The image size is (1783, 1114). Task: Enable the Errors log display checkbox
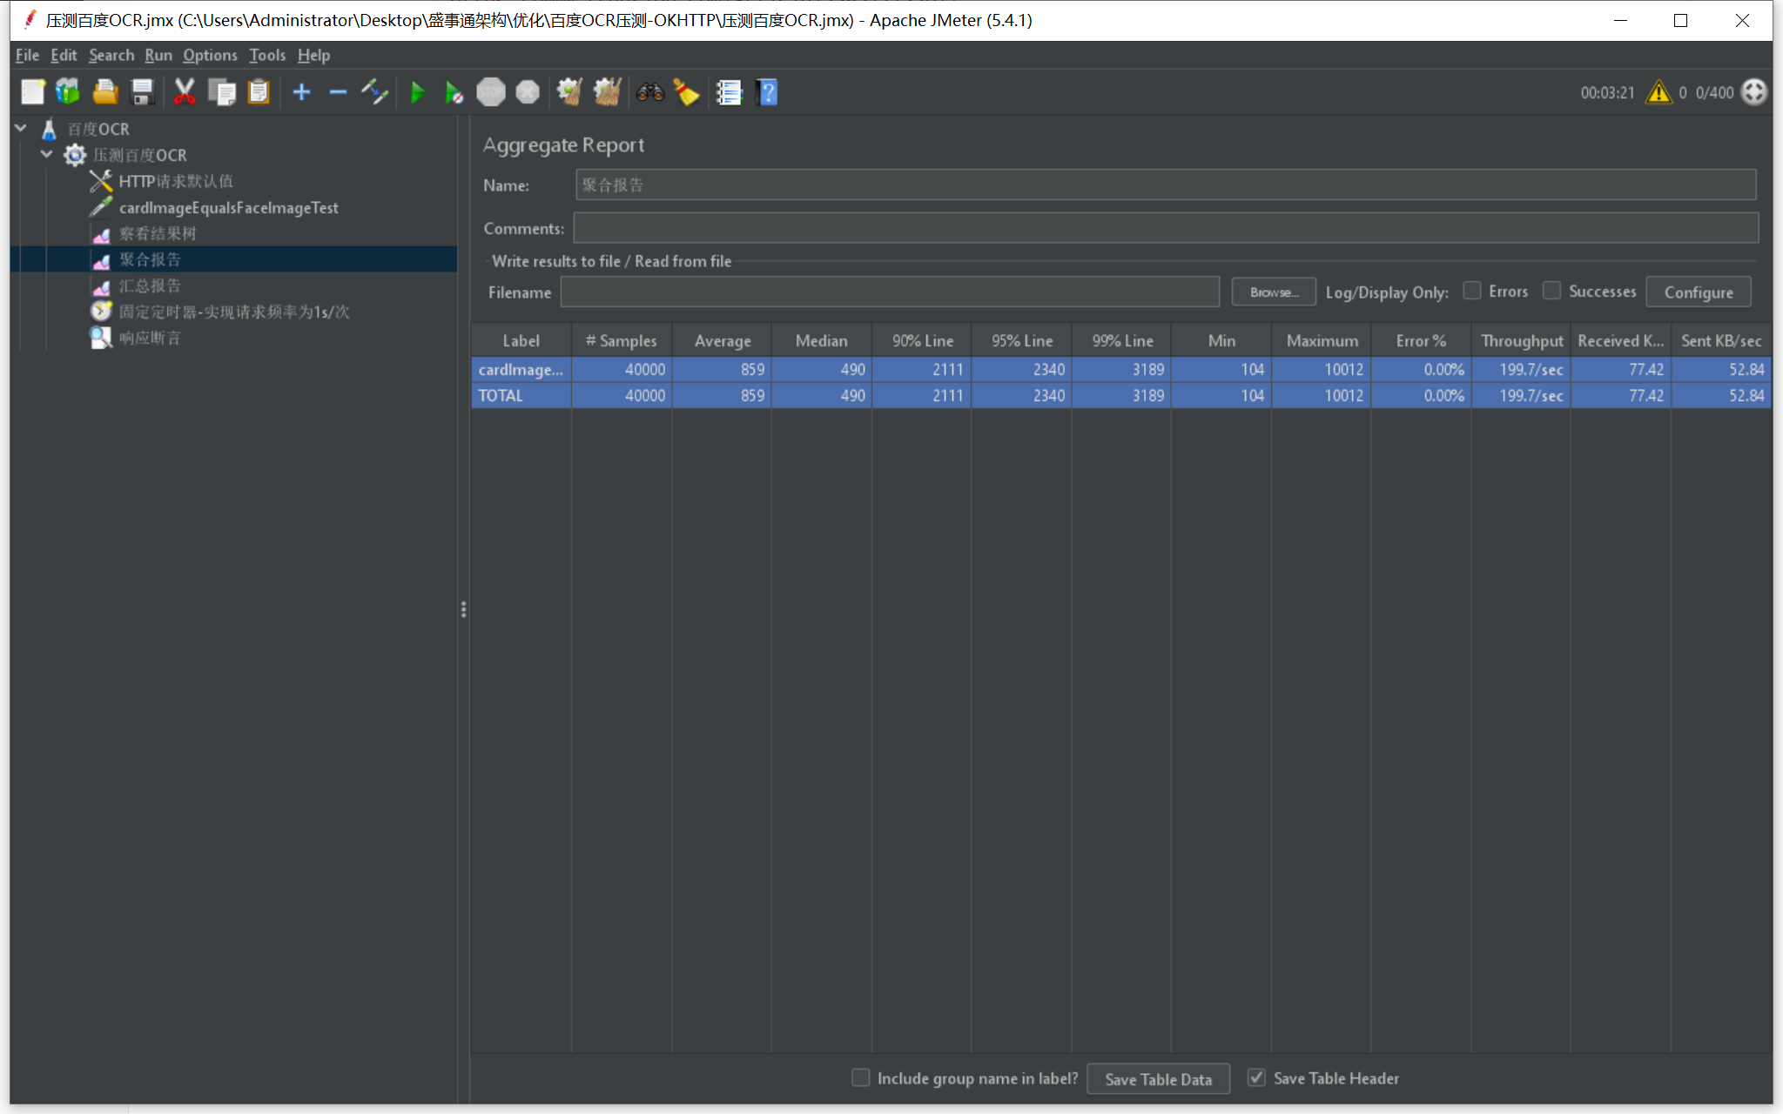point(1472,291)
